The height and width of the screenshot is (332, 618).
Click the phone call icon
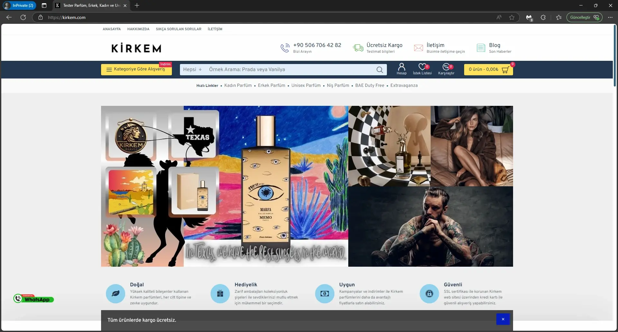tap(285, 48)
